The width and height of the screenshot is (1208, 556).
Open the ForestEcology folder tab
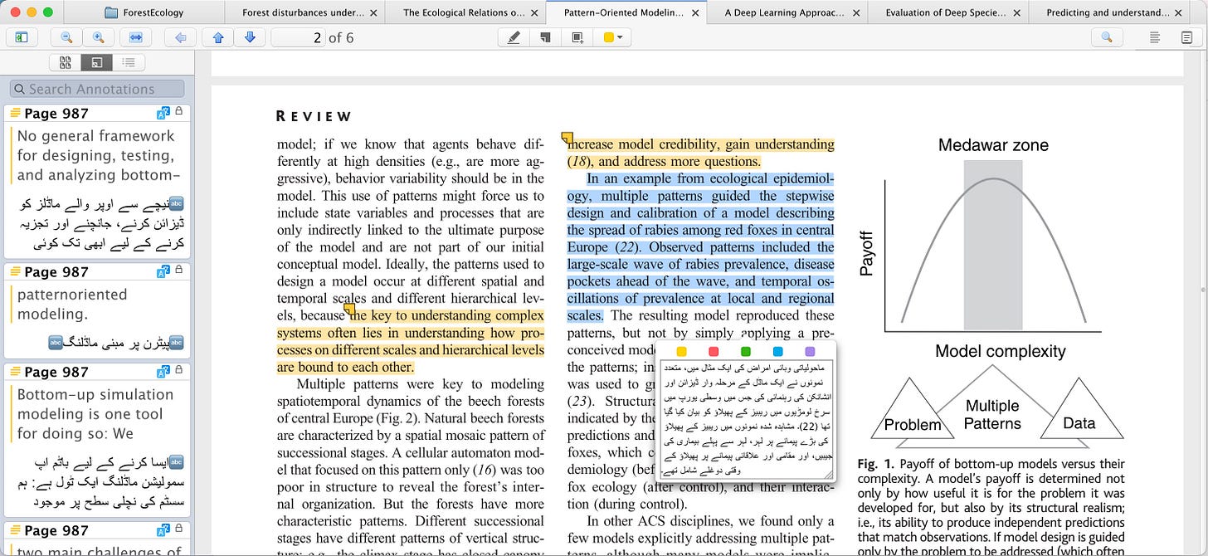(144, 12)
